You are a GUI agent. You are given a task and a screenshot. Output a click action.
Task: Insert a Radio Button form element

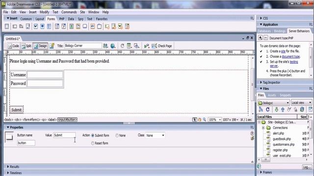pos(42,26)
